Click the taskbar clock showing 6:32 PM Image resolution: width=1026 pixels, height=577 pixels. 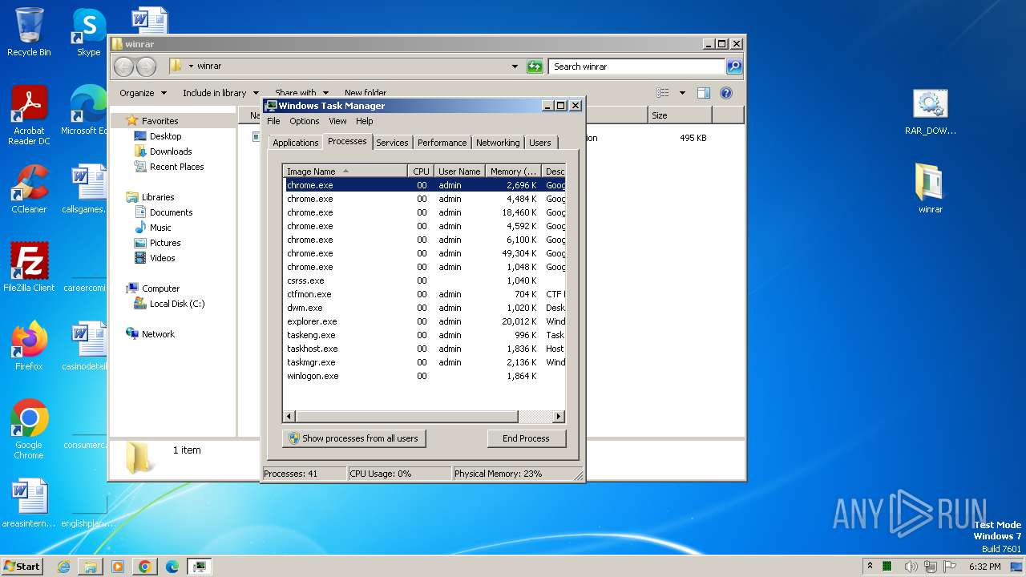click(x=984, y=567)
